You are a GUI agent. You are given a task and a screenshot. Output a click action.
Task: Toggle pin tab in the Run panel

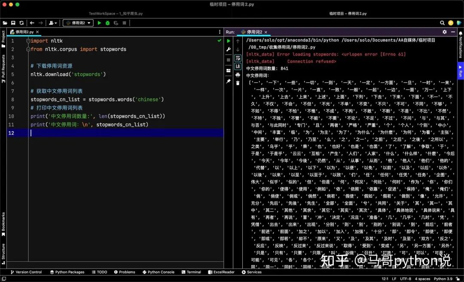[229, 81]
